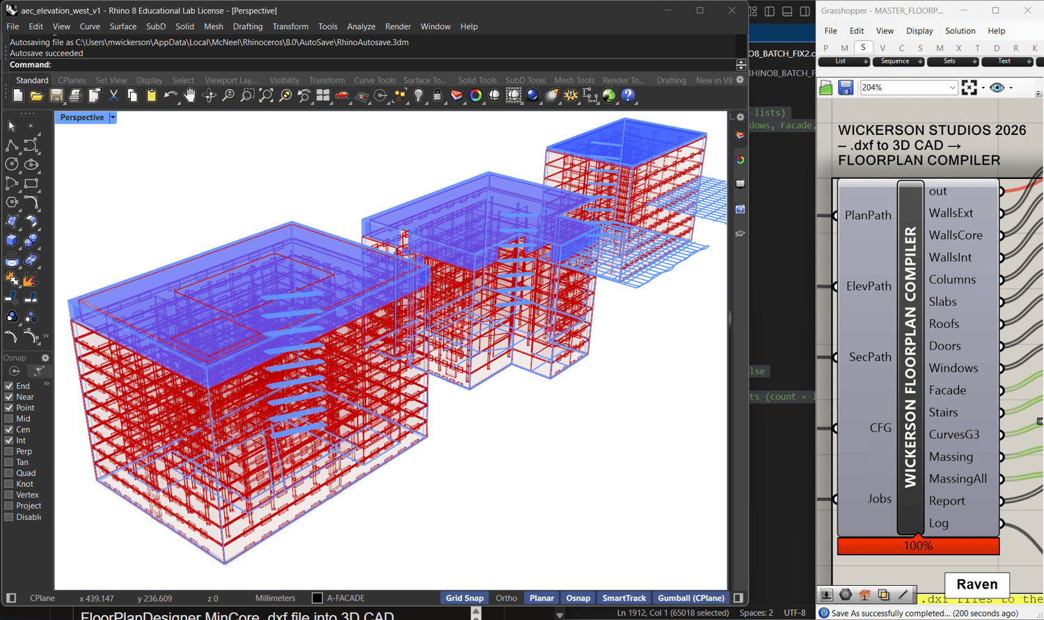Enable the Mid osnap checkbox
This screenshot has width=1044, height=620.
click(9, 419)
